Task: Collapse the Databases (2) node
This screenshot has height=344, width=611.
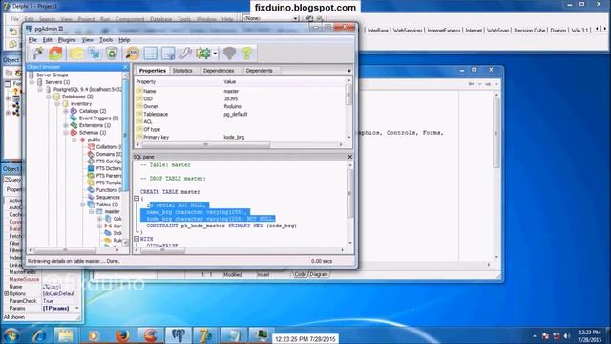Action: pos(49,97)
